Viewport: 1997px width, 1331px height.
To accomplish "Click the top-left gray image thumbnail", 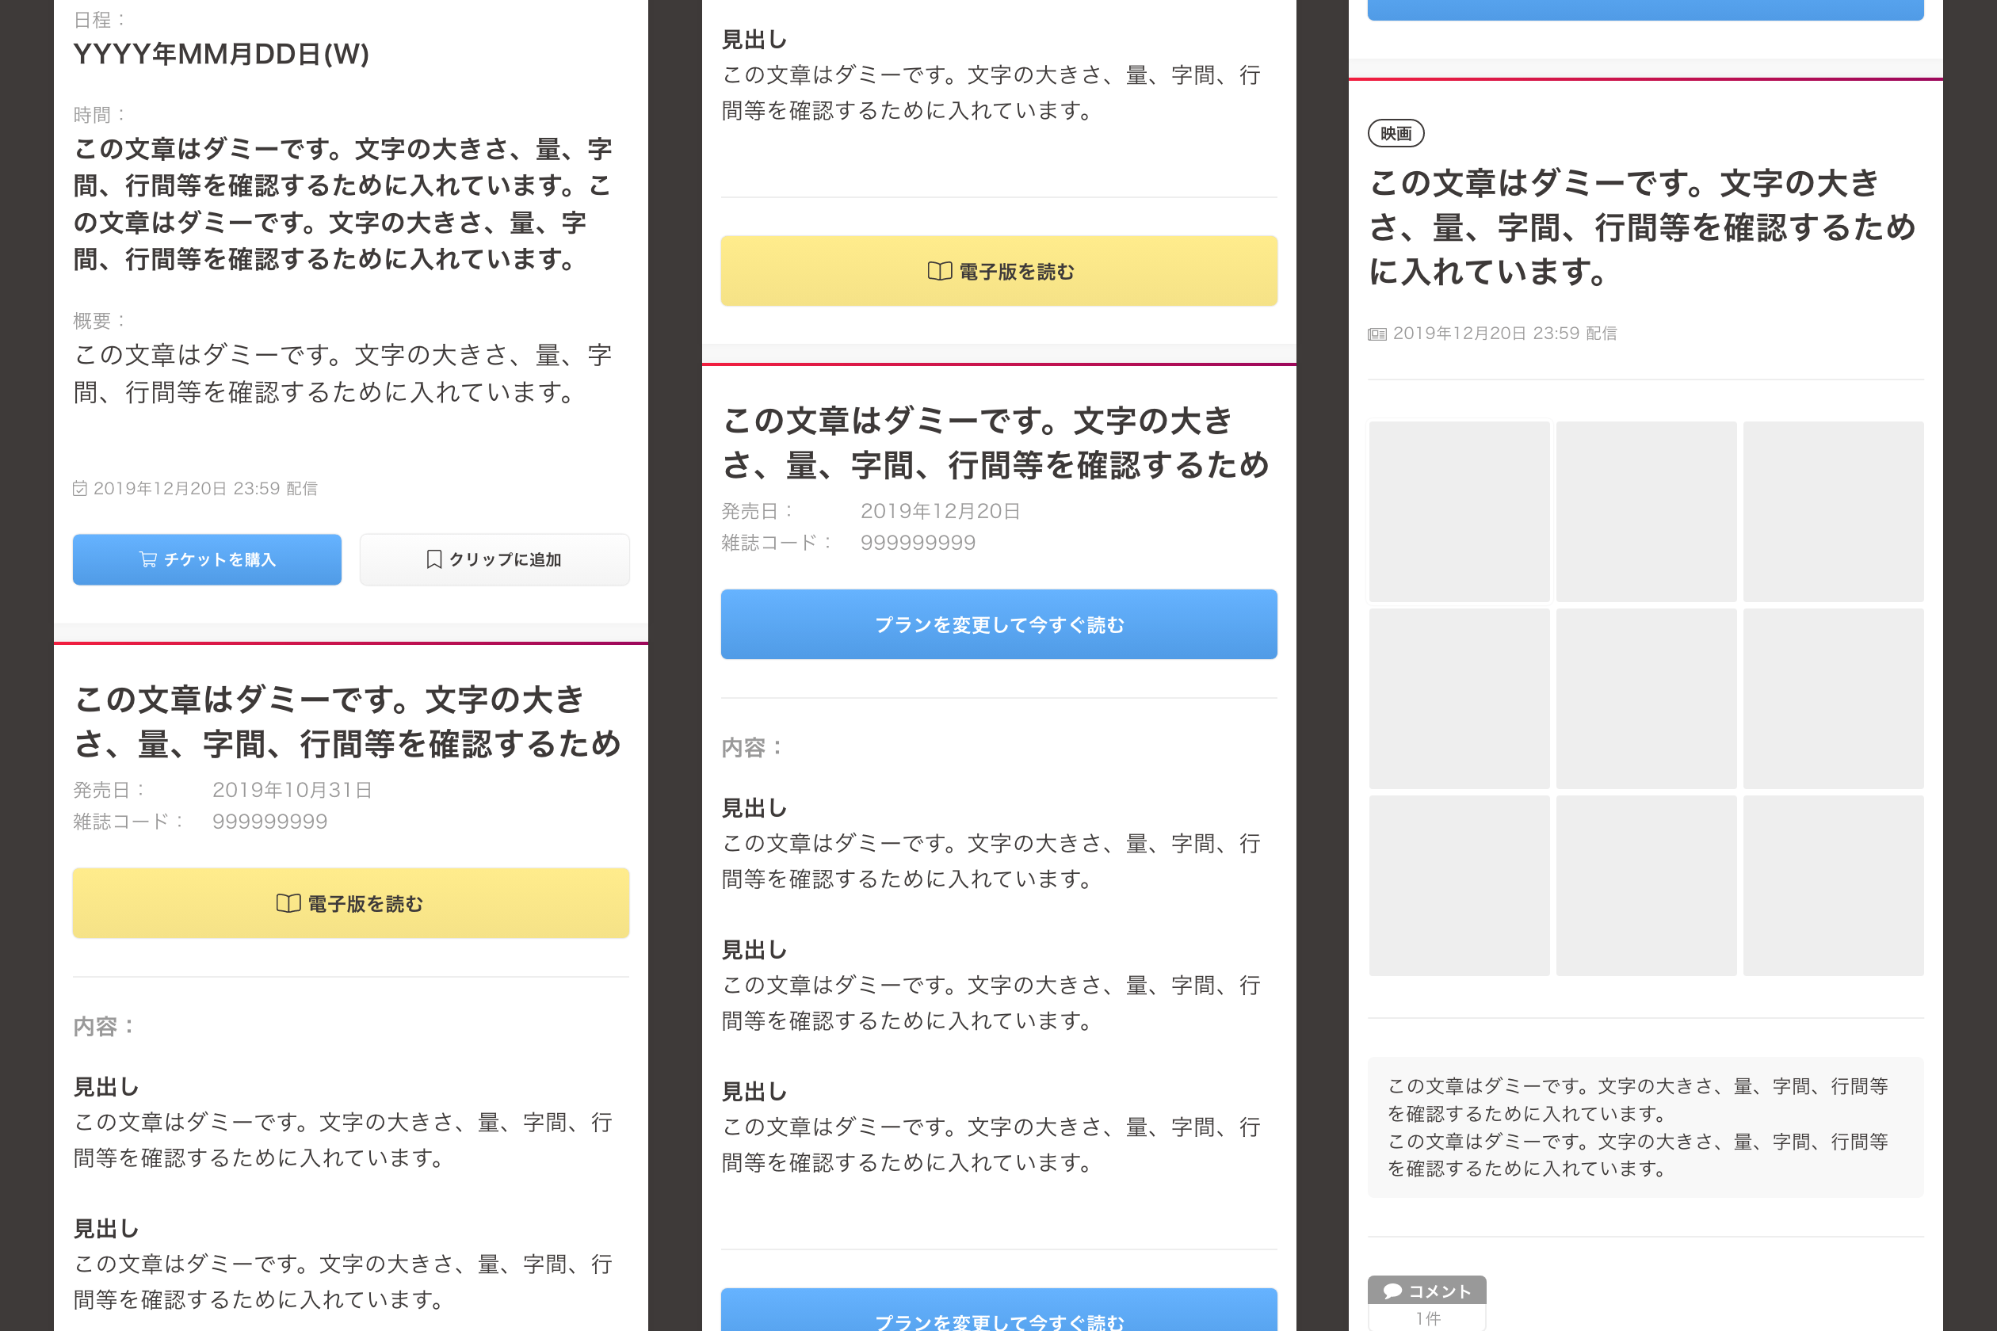I will point(1459,510).
